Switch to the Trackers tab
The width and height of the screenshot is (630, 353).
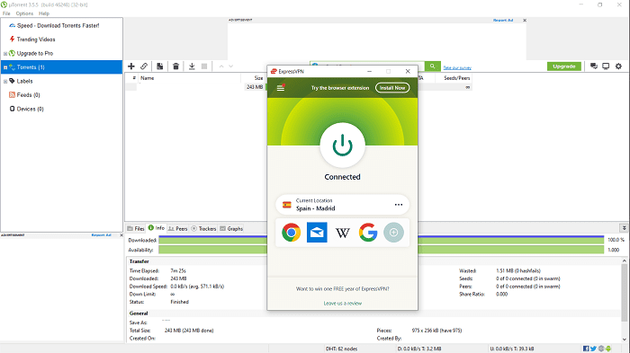(x=203, y=228)
